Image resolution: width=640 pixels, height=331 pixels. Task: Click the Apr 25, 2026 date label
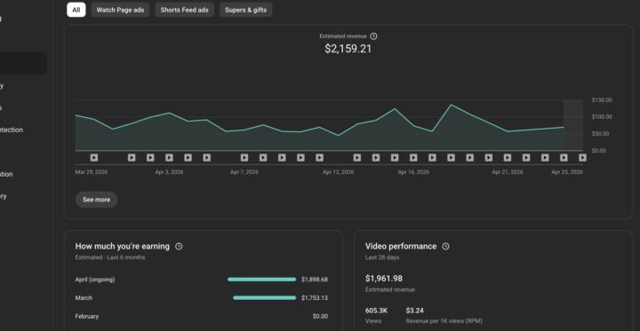[x=567, y=172]
